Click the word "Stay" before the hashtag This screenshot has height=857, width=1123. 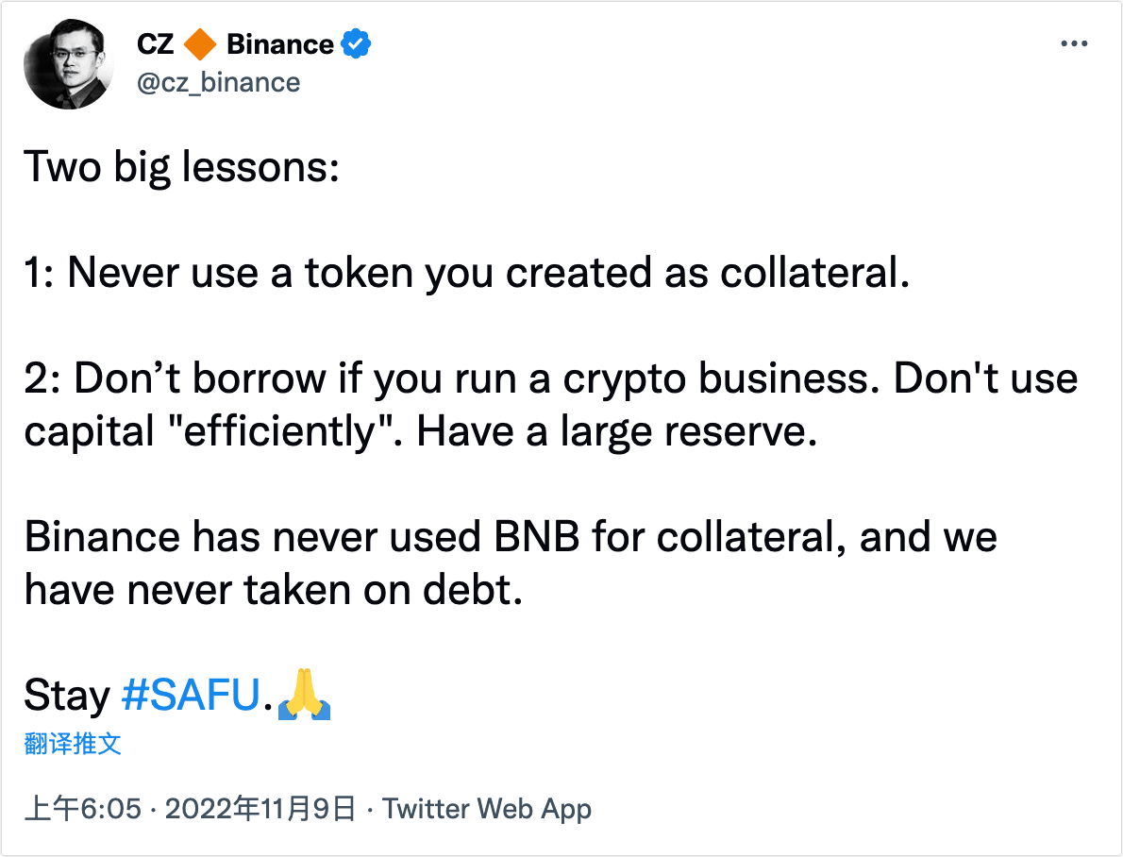(x=67, y=697)
